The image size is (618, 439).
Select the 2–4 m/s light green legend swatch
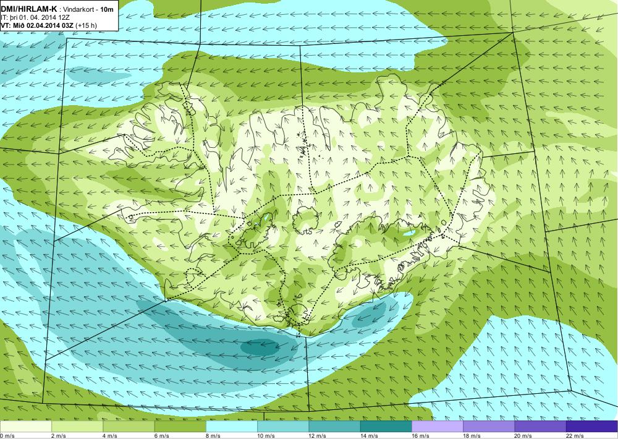click(77, 427)
